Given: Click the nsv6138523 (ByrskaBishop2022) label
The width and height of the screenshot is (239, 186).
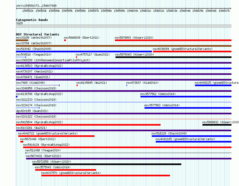Looking at the screenshot, I should pos(39,66).
